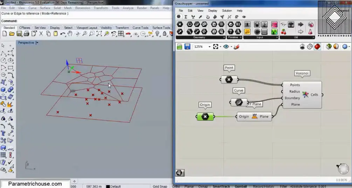Click the sketch pen icon in canvas toolbar
Viewport: 352px width, 188px height.
(x=237, y=47)
